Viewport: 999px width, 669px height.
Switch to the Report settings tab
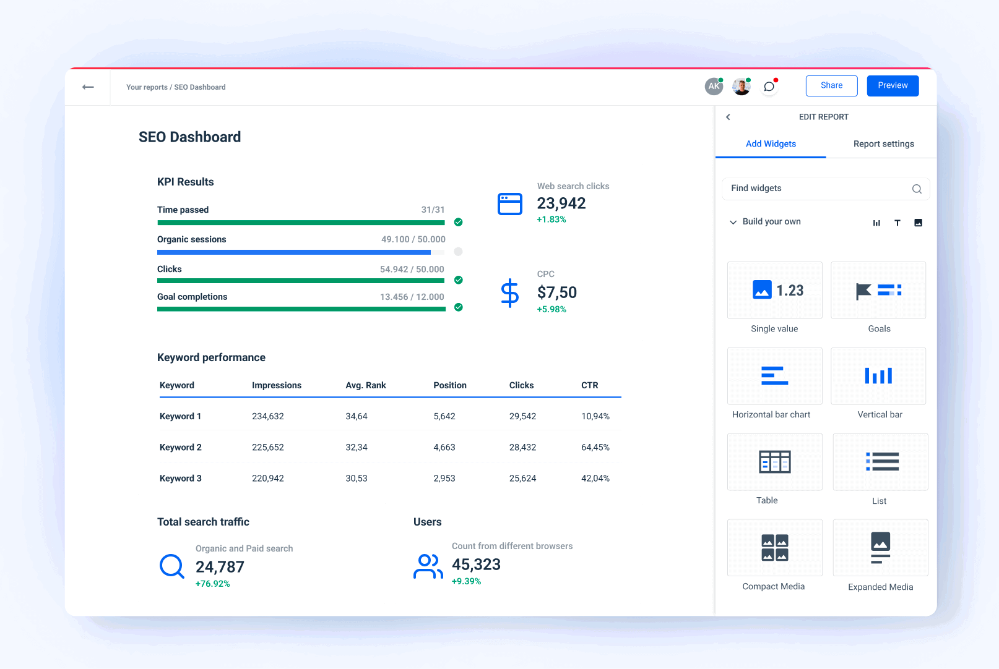point(883,143)
